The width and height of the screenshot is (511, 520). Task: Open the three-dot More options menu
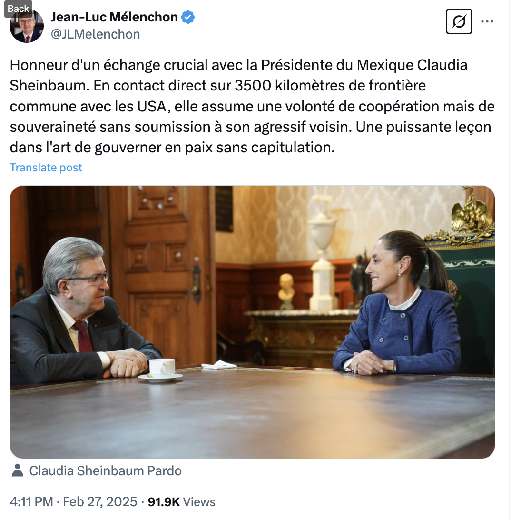487,21
